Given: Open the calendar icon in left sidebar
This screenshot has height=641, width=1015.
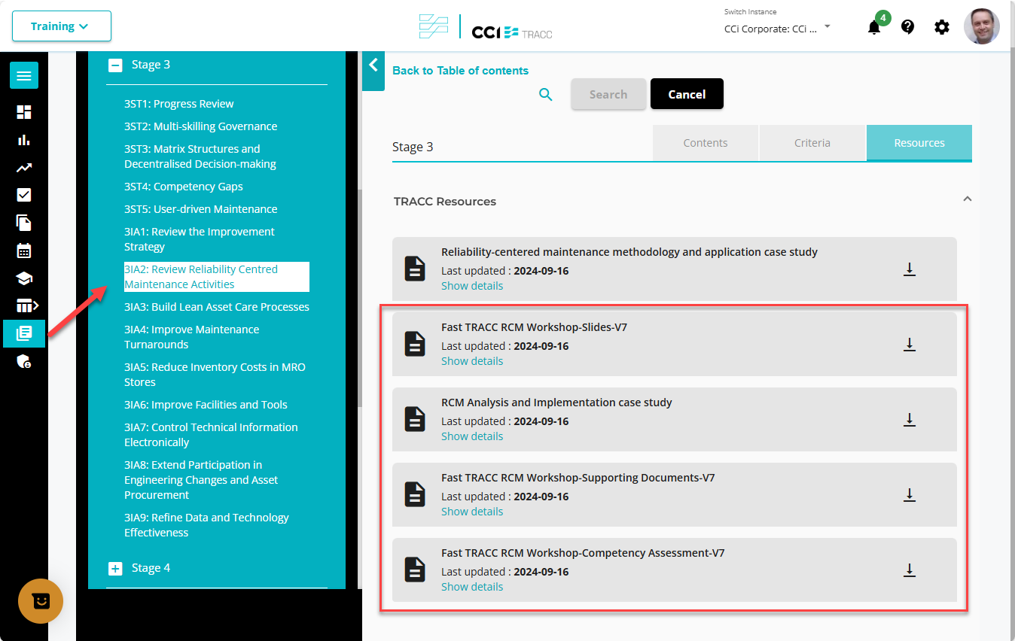Looking at the screenshot, I should [24, 251].
